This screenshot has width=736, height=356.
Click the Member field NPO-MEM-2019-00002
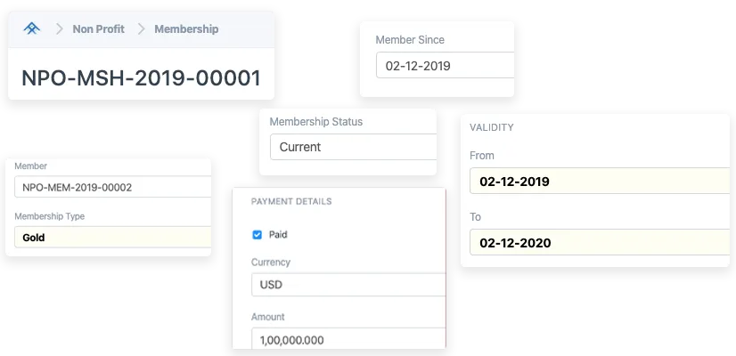pyautogui.click(x=111, y=187)
